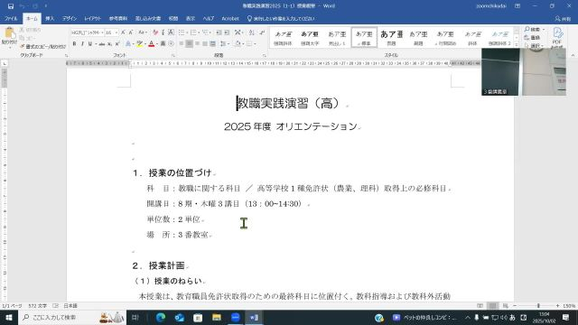Image resolution: width=578 pixels, height=325 pixels.
Task: Click the Format Painter button
Action: [x=42, y=47]
